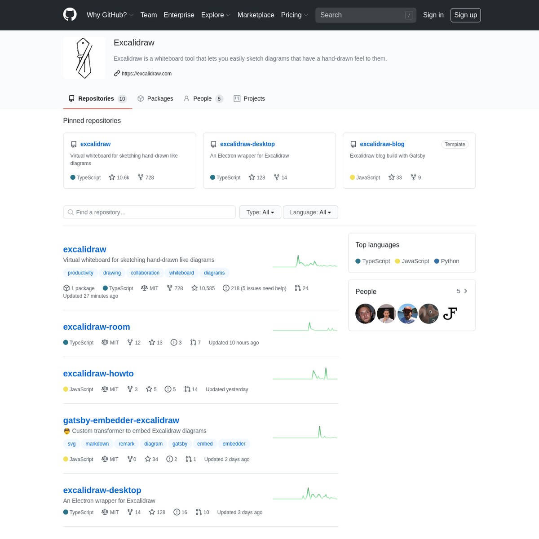Screen dimensions: 539x539
Task: Select the TypeScript top language color dot
Action: point(358,261)
